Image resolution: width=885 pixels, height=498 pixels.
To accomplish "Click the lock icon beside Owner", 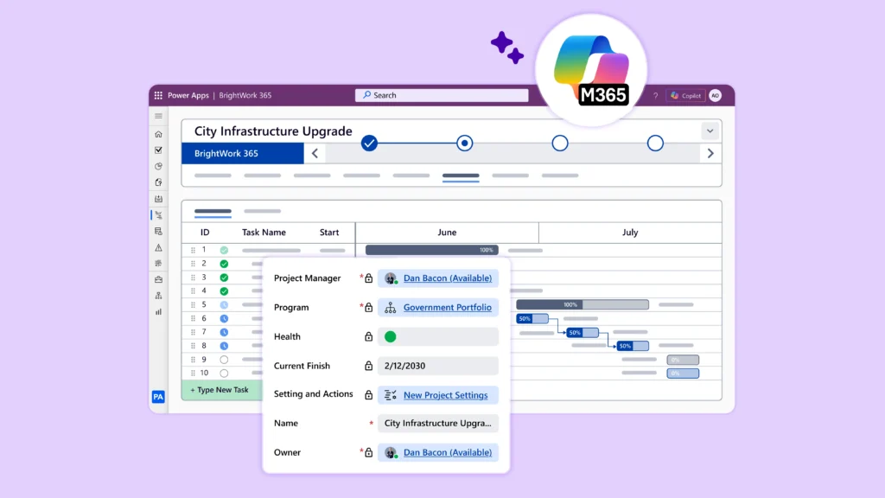I will point(368,452).
